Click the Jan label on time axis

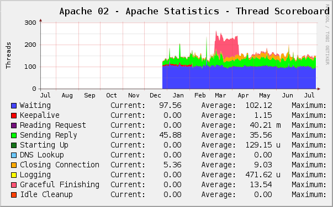click(x=178, y=95)
